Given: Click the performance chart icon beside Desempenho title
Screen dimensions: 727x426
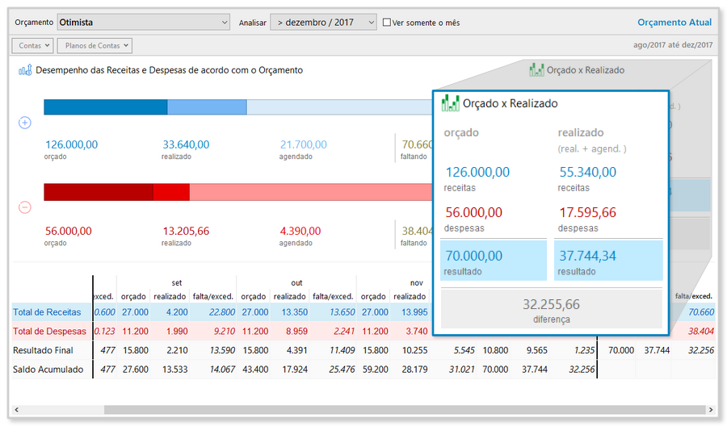Looking at the screenshot, I should point(25,70).
